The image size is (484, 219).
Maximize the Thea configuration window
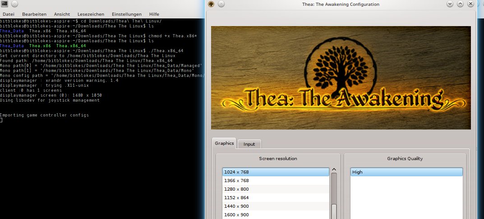point(460,4)
